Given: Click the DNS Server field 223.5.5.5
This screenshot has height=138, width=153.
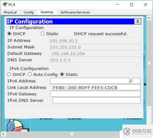Looking at the screenshot, I should pyautogui.click(x=95, y=60).
